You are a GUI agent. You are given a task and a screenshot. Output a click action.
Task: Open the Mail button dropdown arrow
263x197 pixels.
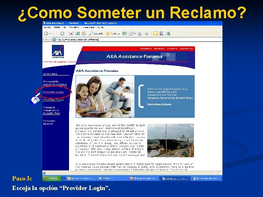[x=135, y=34]
